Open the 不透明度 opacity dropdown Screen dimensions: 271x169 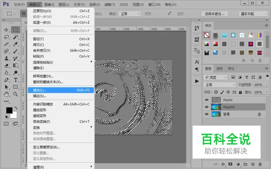coord(267,85)
